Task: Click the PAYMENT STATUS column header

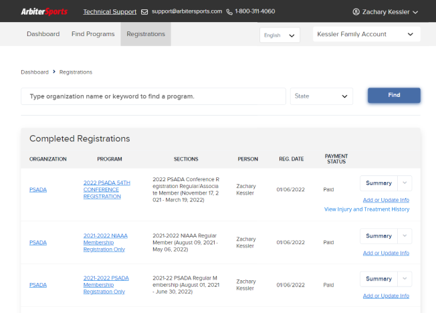Action: [336, 159]
